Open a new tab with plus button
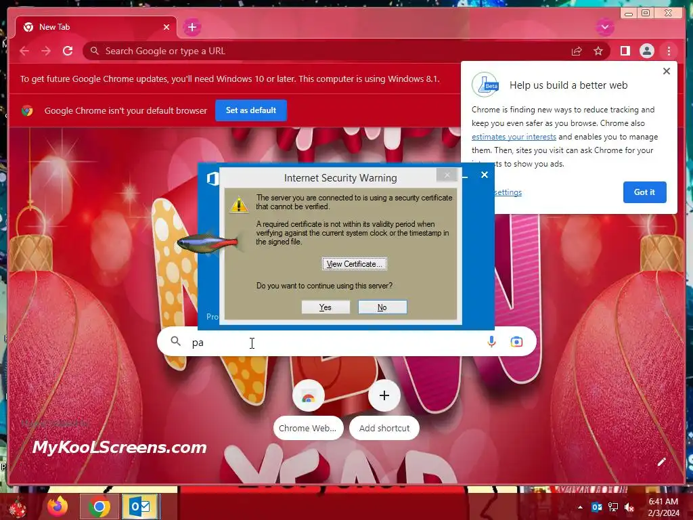This screenshot has width=693, height=520. coord(192,27)
